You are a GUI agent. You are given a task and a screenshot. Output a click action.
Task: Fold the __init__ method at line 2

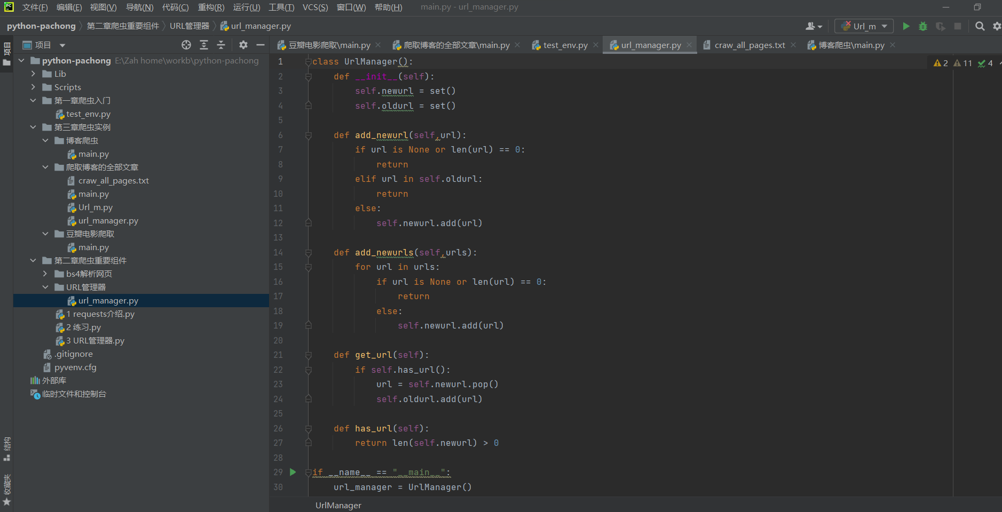[x=308, y=77]
